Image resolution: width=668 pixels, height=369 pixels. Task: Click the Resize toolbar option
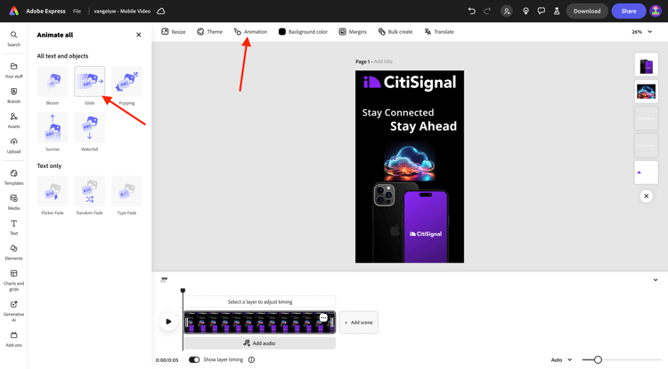click(174, 31)
